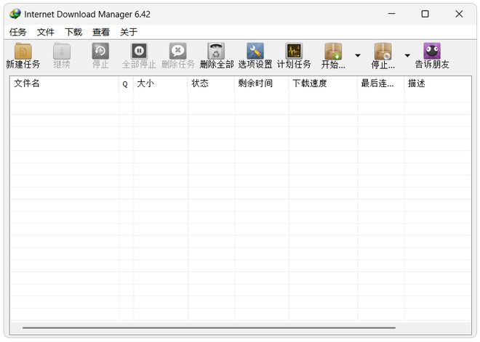Click the 删除全部 (delete all) trash icon
Viewport: 480px width, 342px height.
coord(216,51)
